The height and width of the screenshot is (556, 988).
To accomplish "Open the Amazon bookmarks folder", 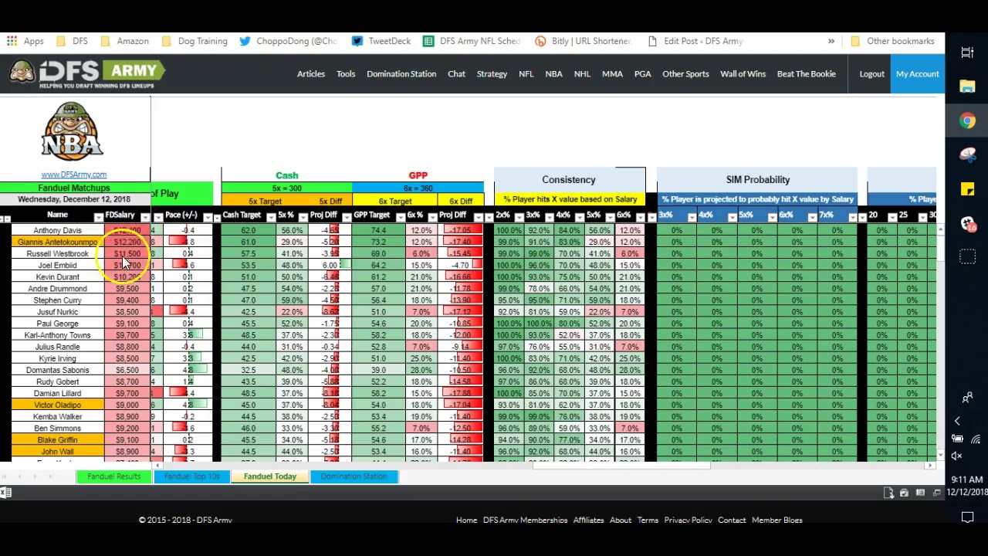I will [124, 41].
